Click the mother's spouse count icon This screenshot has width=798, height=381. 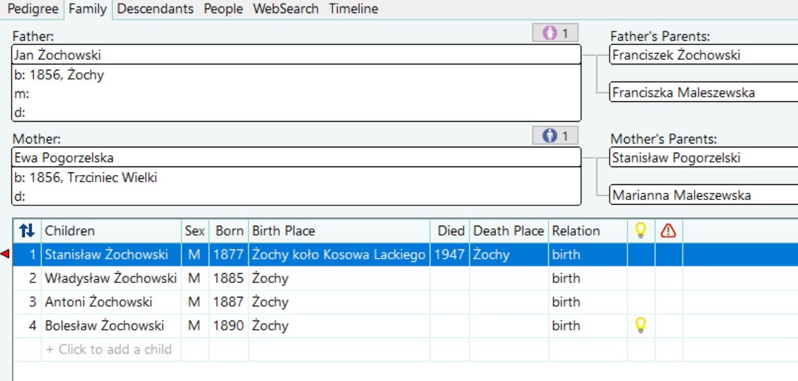click(x=555, y=136)
